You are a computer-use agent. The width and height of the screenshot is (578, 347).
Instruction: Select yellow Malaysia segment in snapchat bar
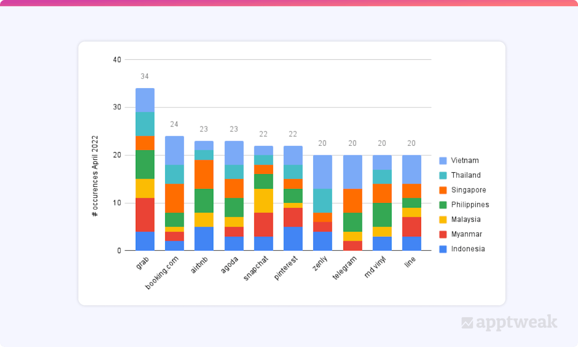point(263,201)
